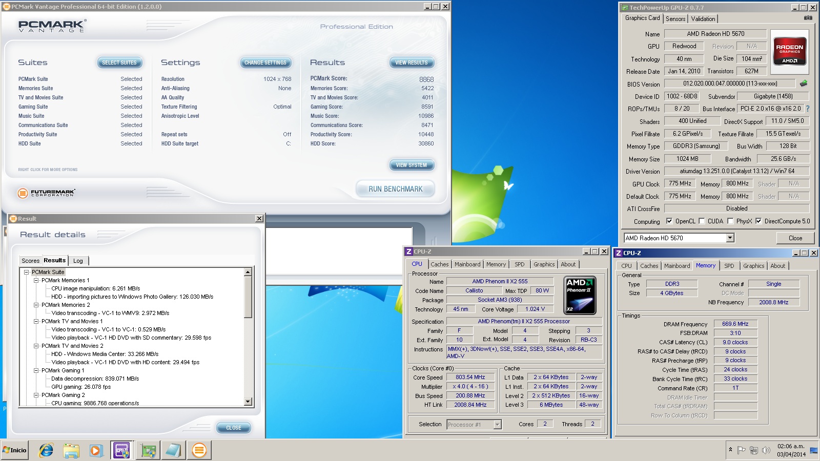Viewport: 820px width, 461px height.
Task: Click the PCMark Vantage title bar icon
Action: pos(7,7)
